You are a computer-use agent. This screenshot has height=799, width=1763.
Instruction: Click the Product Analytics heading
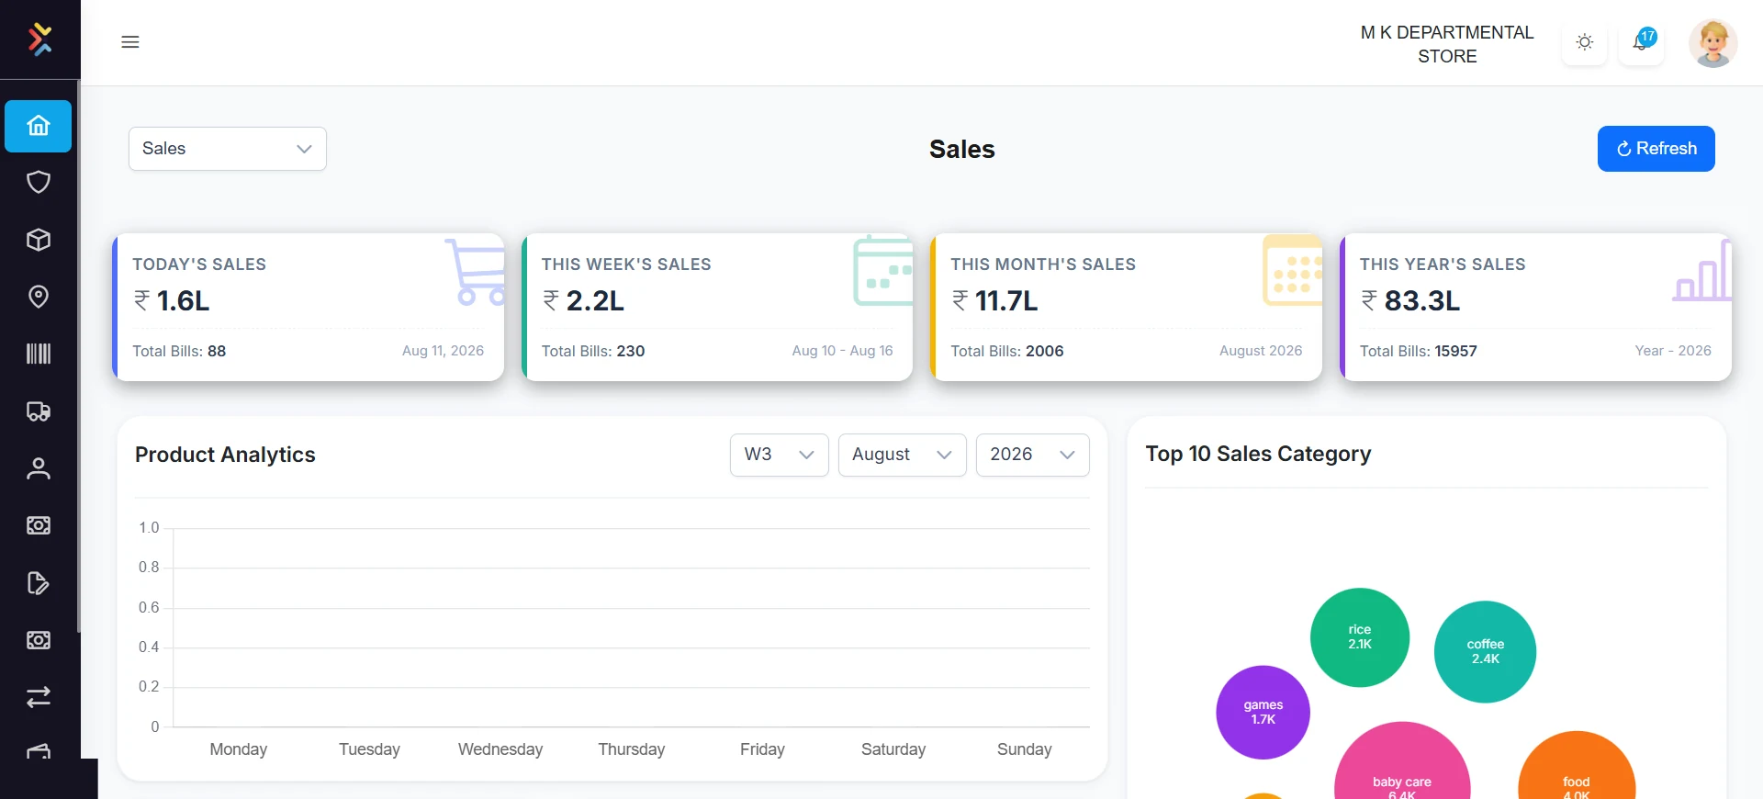(x=225, y=455)
